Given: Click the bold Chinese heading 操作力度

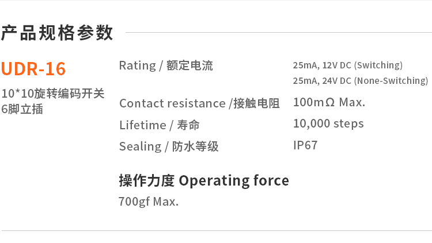Looking at the screenshot, I should point(146,180).
